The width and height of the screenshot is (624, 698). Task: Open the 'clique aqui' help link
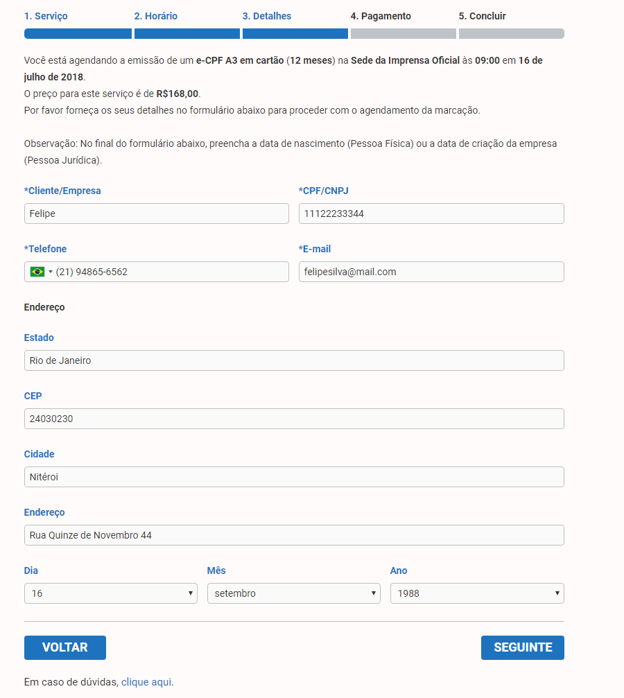point(146,682)
